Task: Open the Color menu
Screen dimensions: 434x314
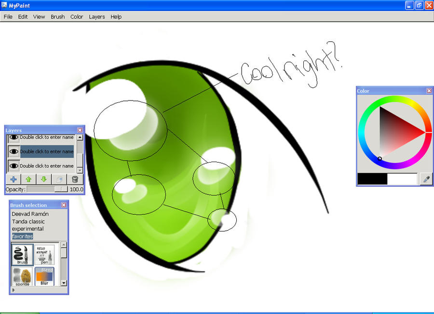Action: (77, 17)
